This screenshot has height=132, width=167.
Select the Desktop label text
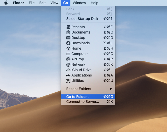(78, 38)
